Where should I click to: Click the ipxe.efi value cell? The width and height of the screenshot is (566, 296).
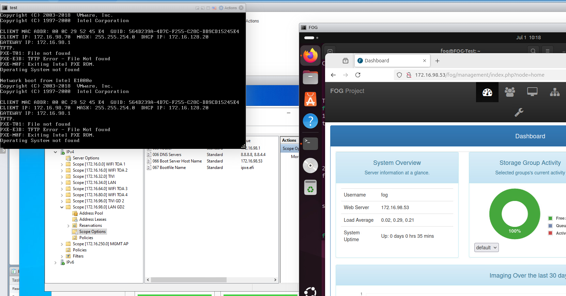pyautogui.click(x=247, y=168)
